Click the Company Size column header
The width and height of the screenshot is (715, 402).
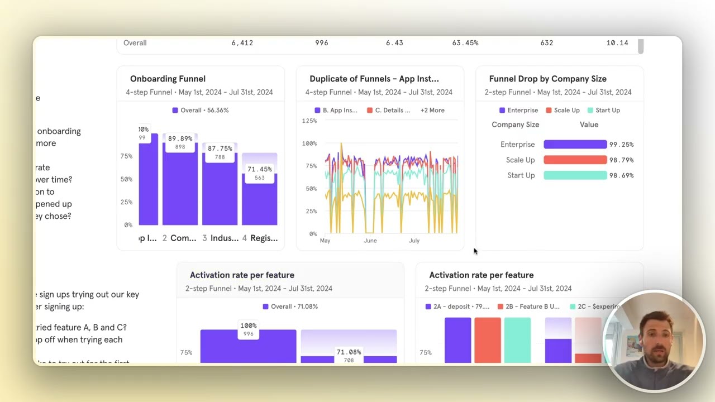coord(515,125)
